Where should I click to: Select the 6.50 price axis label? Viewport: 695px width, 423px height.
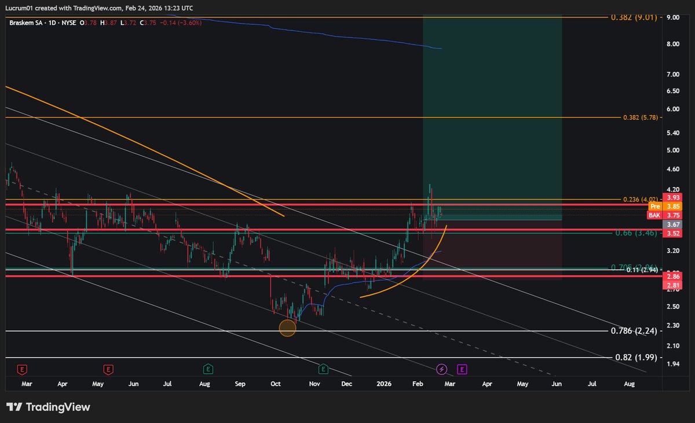tap(673, 91)
